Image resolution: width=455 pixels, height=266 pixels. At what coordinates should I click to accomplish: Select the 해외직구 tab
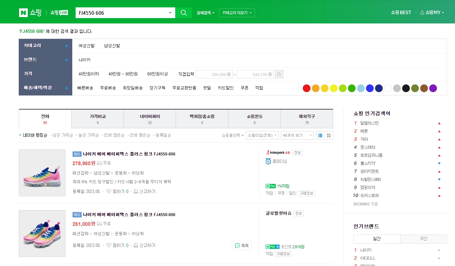point(307,119)
